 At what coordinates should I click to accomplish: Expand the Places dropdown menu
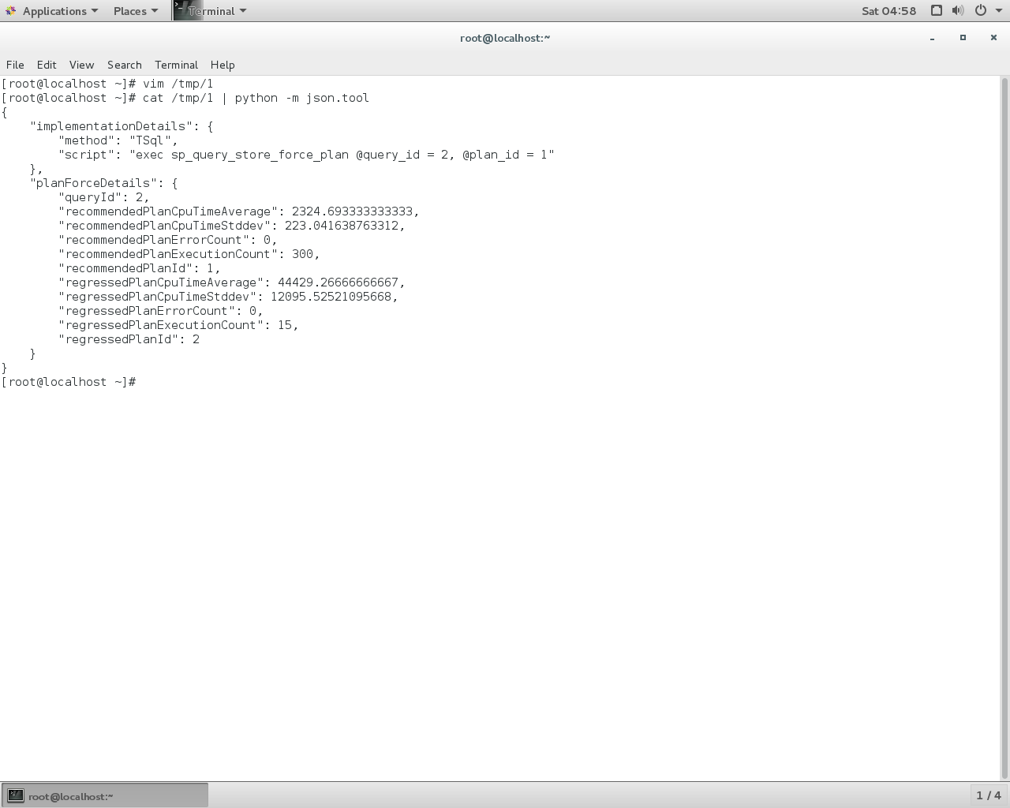(135, 11)
